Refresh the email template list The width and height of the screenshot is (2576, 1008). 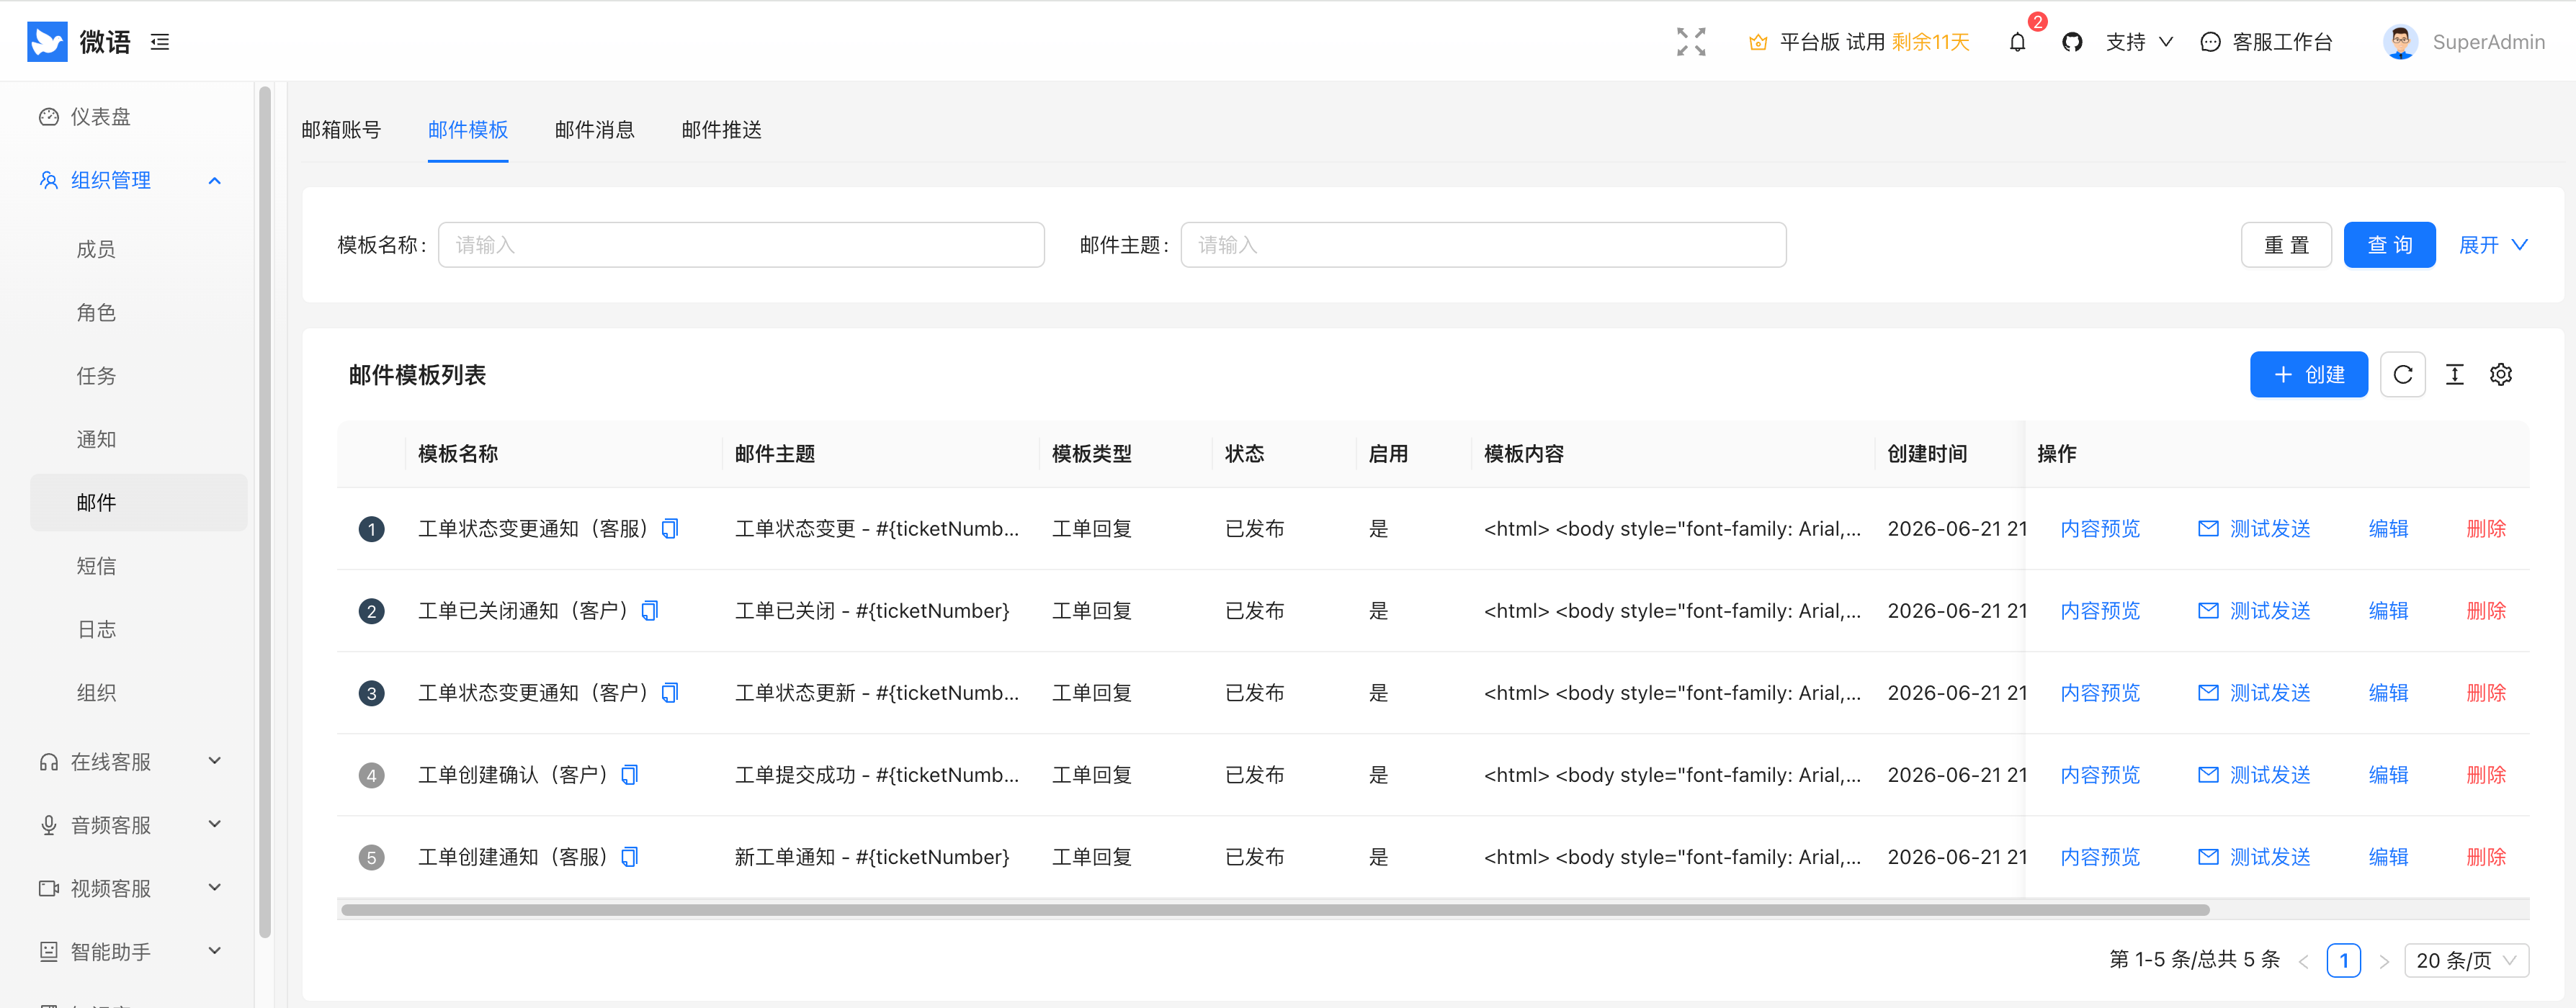click(x=2403, y=374)
